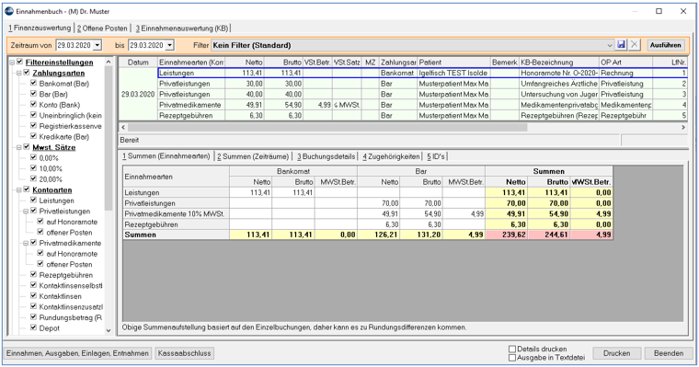Click the 244,61 total Brutto sum cell
Viewport: 699px width, 367px height.
click(x=549, y=235)
